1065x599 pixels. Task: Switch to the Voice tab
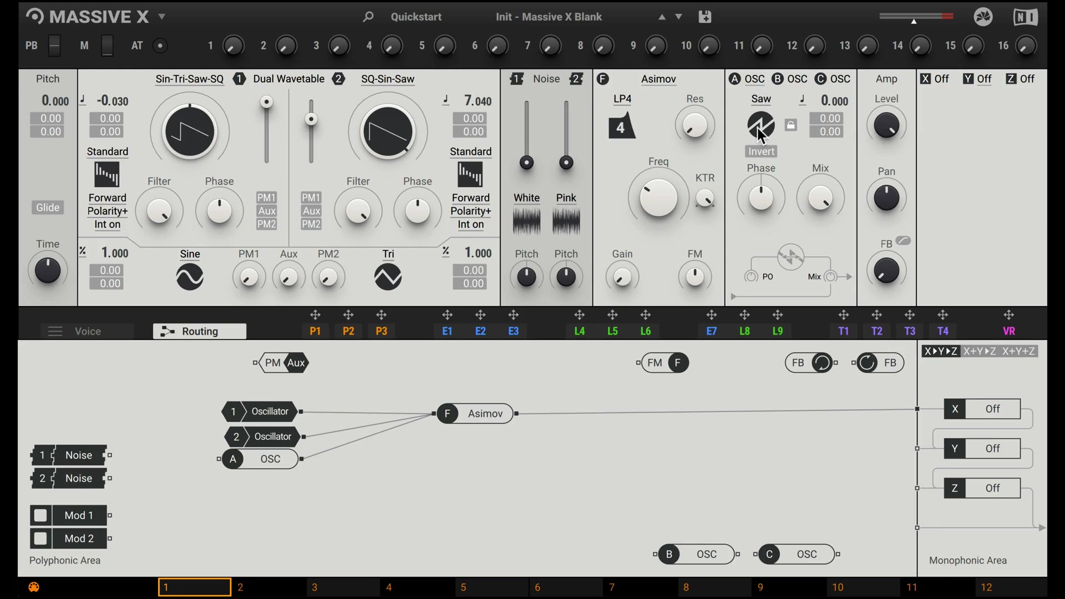coord(87,331)
